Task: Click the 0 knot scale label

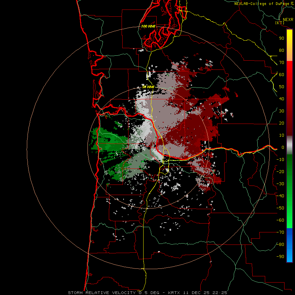Action: click(x=283, y=147)
